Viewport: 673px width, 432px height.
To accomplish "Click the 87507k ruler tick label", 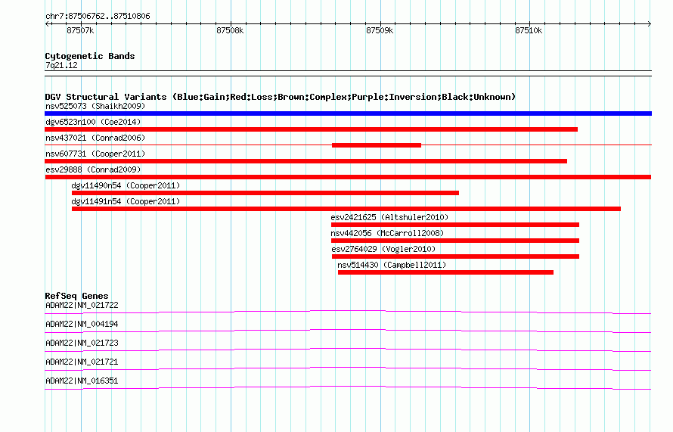I will click(x=80, y=30).
